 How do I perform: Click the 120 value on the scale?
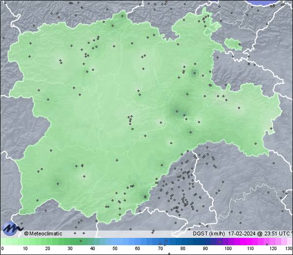[273, 249]
